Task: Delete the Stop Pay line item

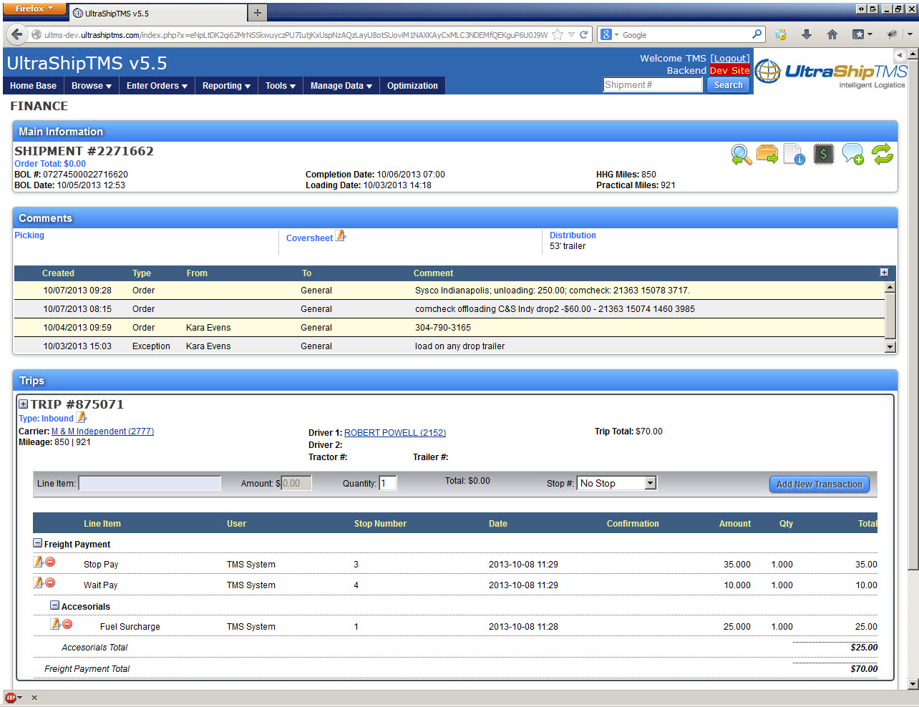Action: click(x=50, y=562)
